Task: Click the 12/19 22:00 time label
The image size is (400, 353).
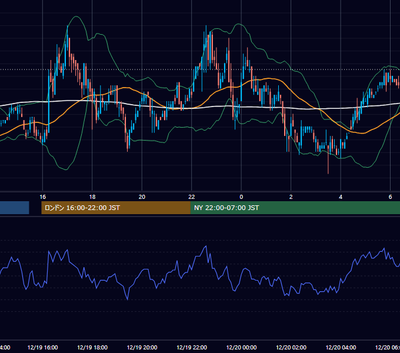Action: point(192,347)
